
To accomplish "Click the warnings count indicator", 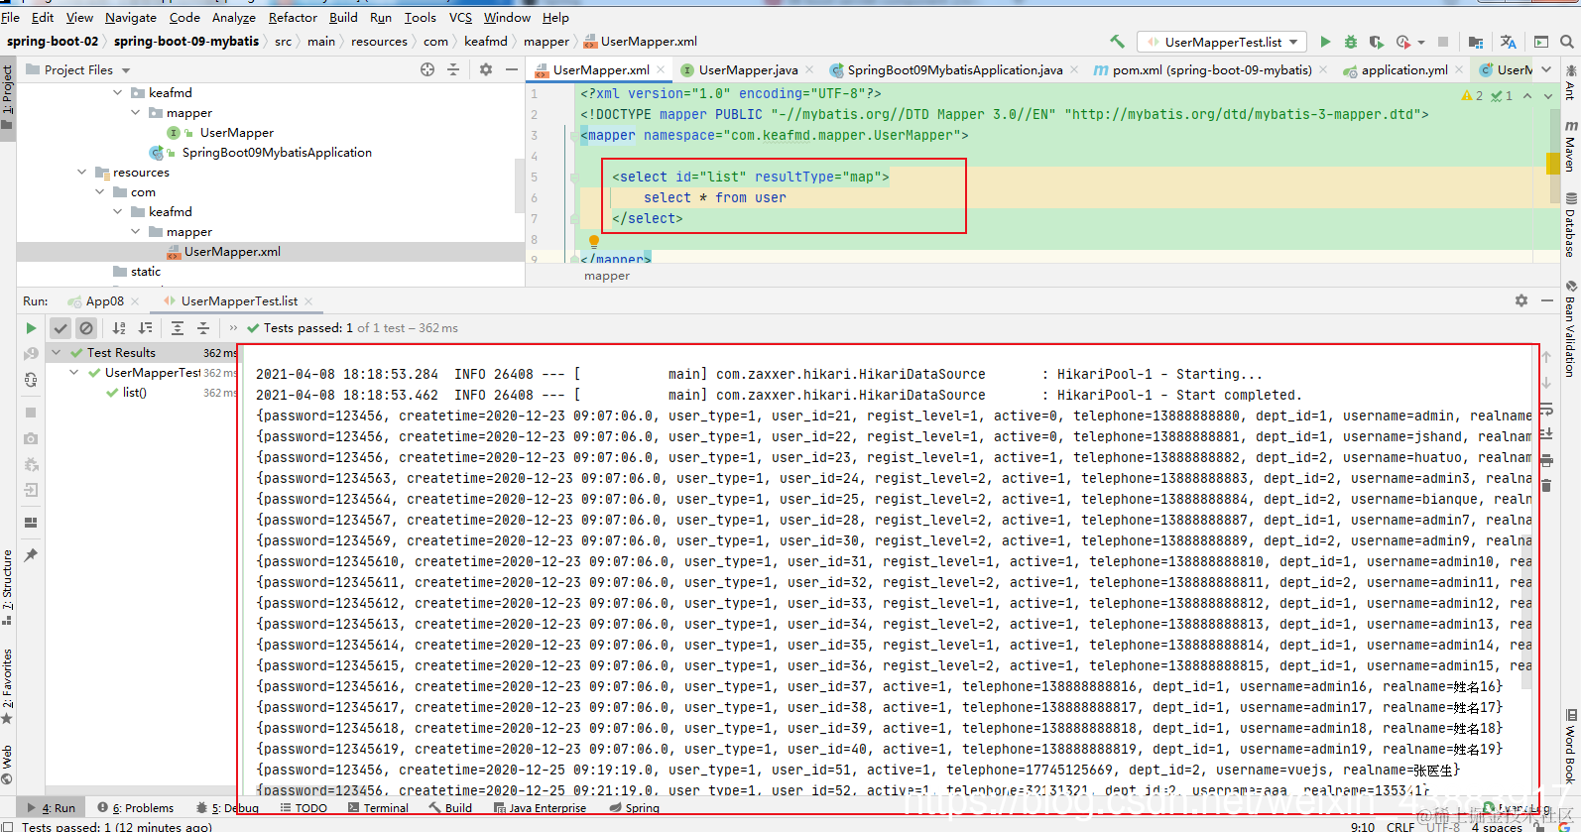I will [x=1472, y=96].
